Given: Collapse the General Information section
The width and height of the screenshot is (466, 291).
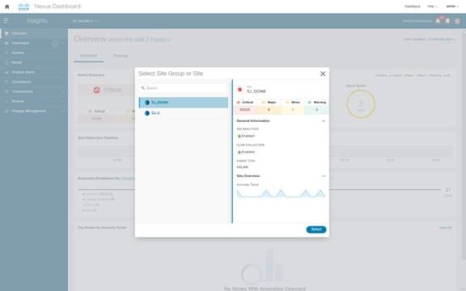Looking at the screenshot, I should [x=324, y=121].
